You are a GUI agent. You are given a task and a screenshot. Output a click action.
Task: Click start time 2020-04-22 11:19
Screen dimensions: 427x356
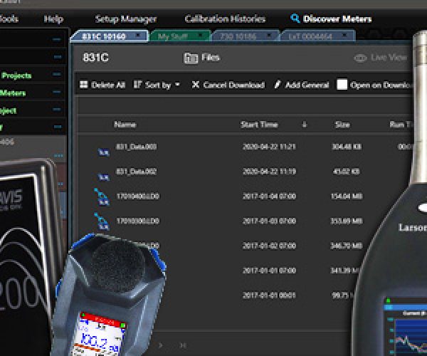[x=269, y=172]
